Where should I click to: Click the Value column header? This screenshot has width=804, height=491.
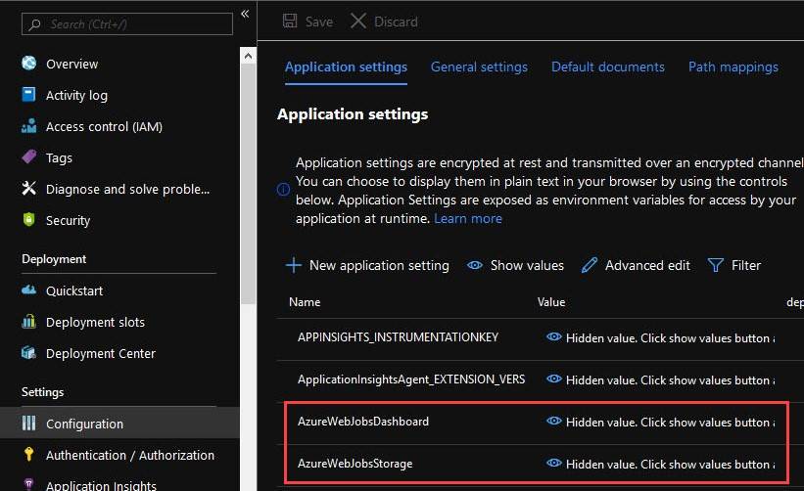[x=551, y=302]
